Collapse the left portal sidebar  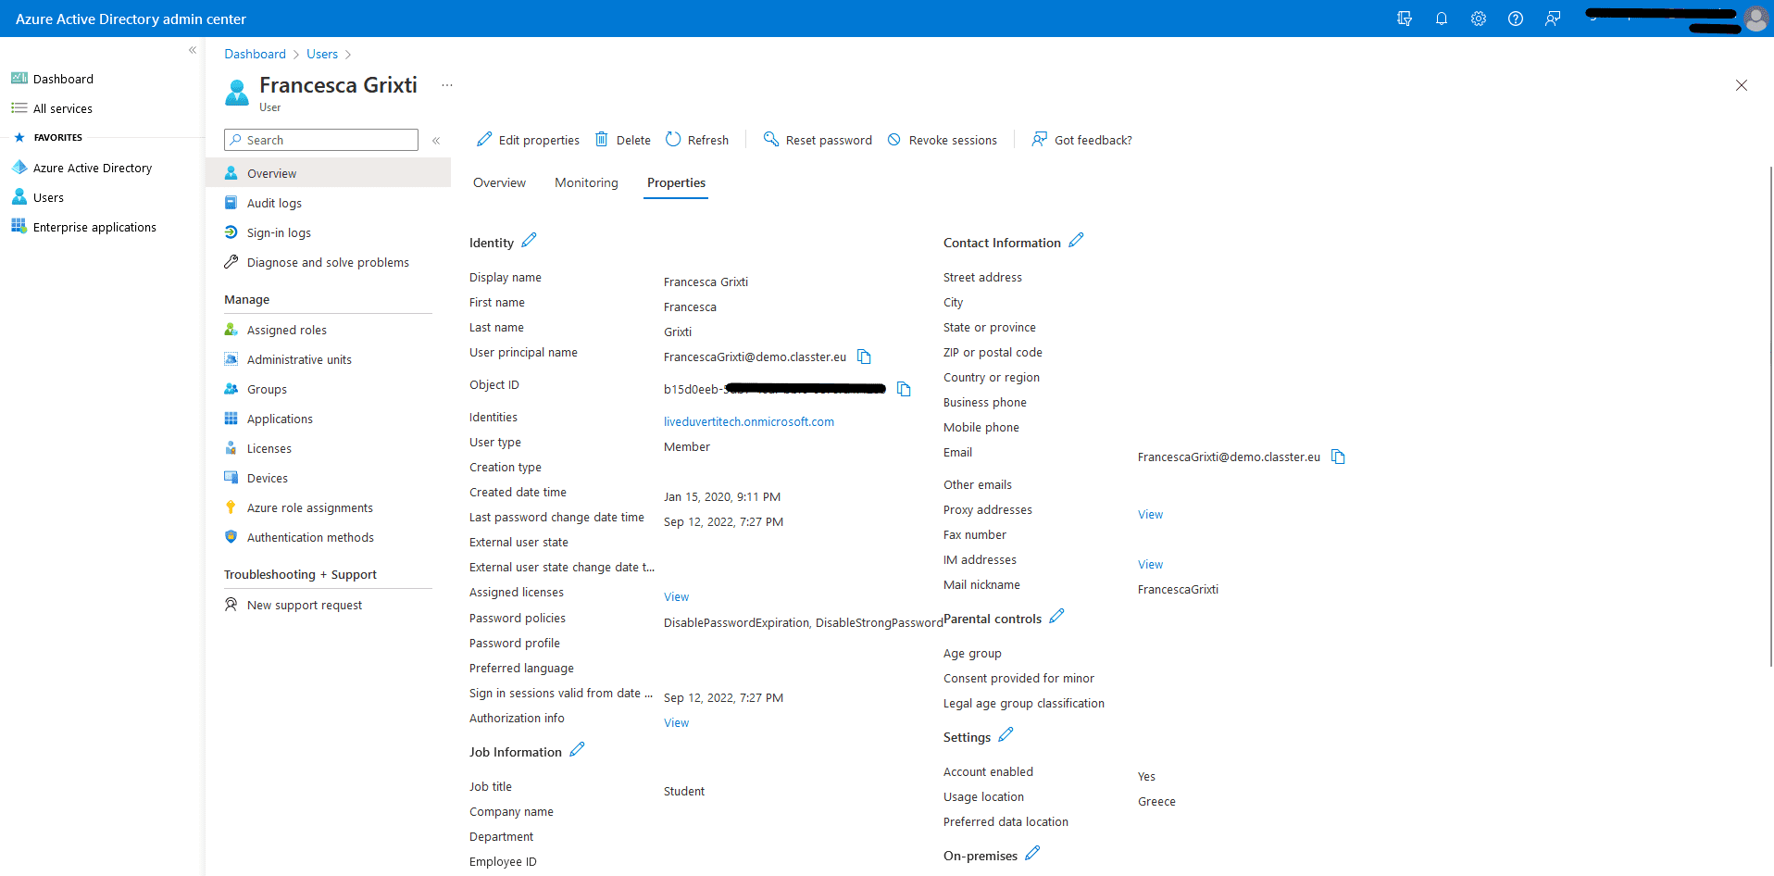tap(193, 50)
